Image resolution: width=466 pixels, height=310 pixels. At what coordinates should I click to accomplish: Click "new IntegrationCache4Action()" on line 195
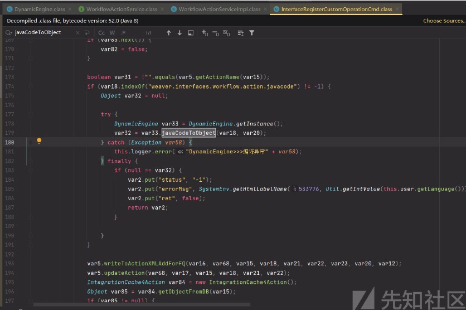tap(244, 282)
